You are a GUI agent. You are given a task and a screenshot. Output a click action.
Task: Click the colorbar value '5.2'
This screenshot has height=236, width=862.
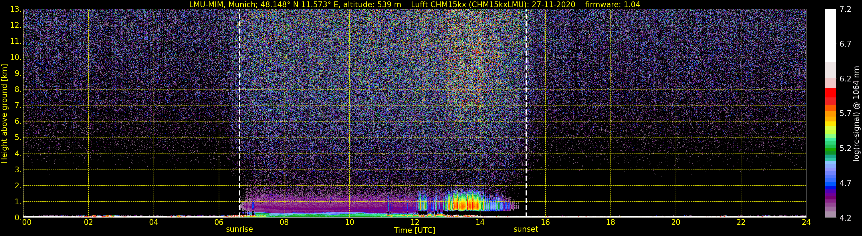(845, 148)
